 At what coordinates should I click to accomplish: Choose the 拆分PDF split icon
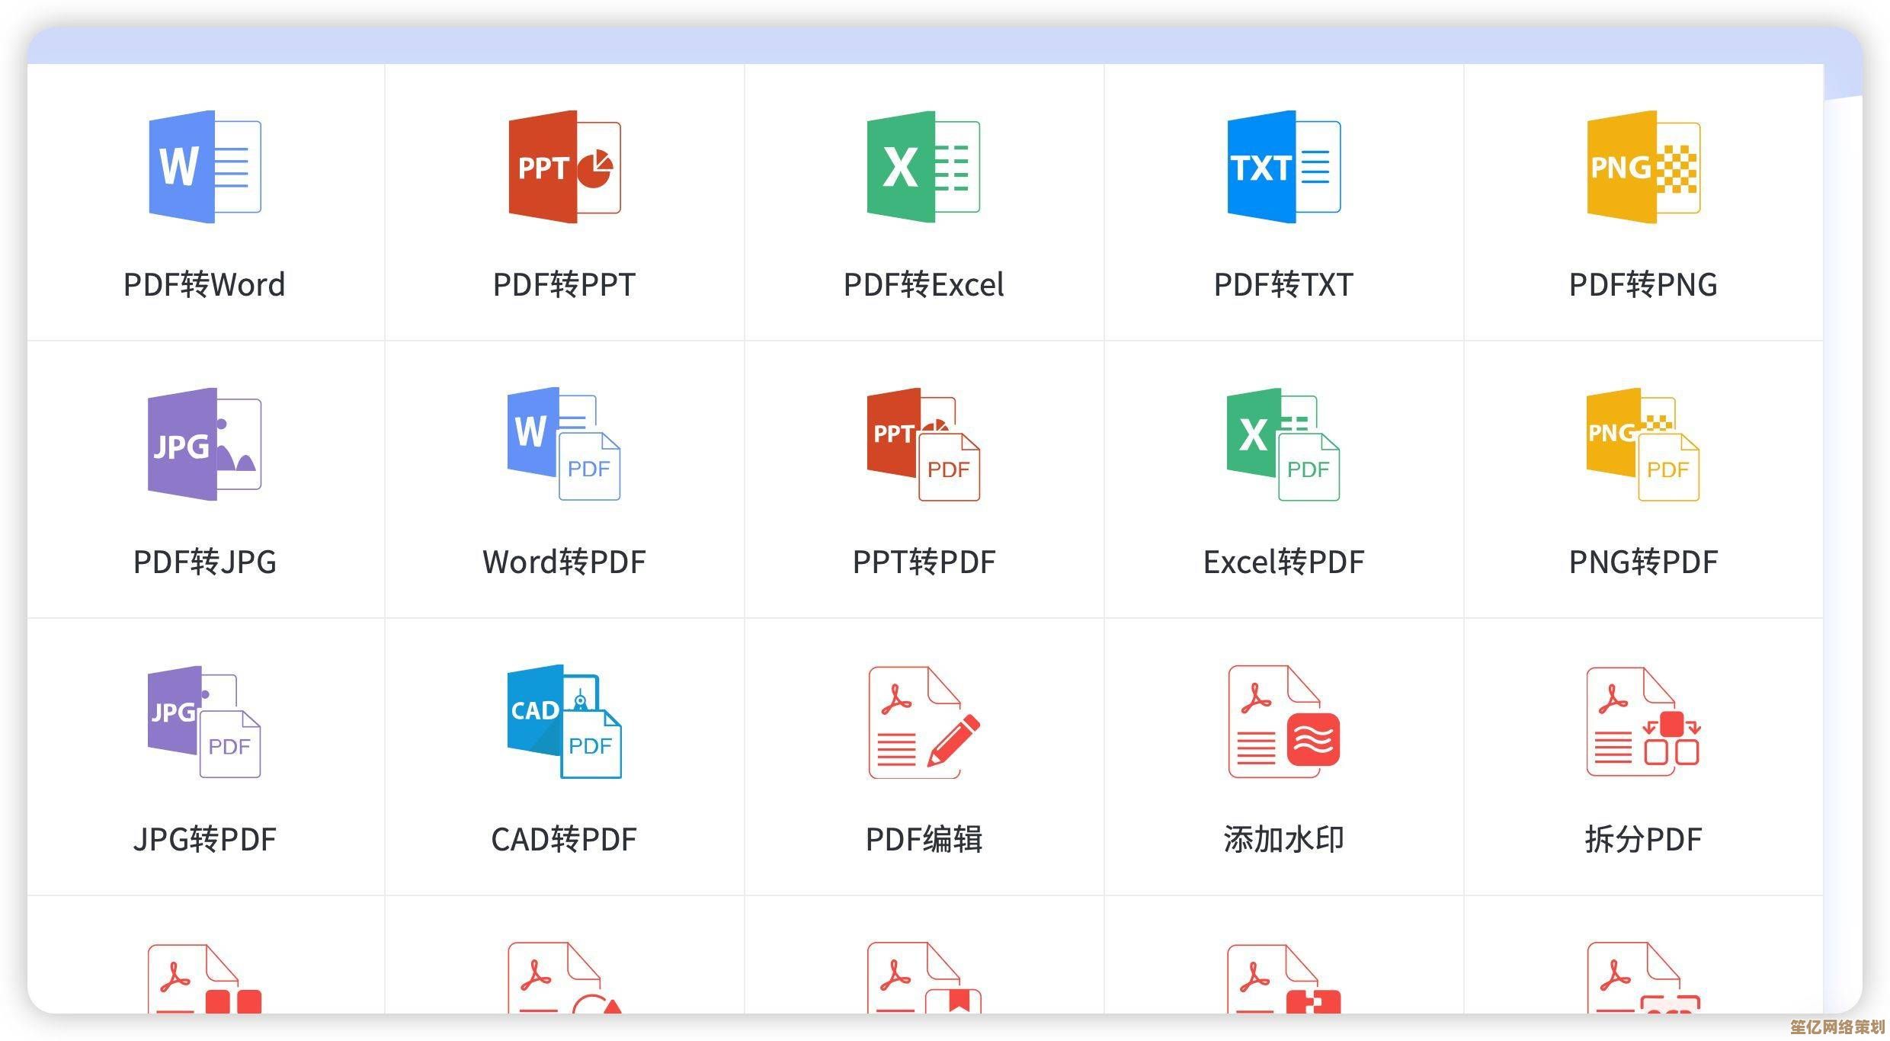pos(1644,722)
